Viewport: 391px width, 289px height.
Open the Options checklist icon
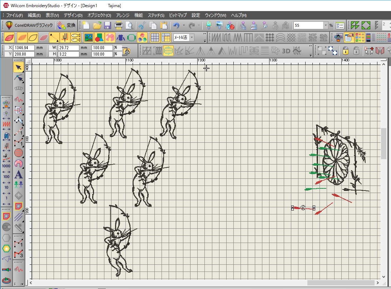coord(340,25)
